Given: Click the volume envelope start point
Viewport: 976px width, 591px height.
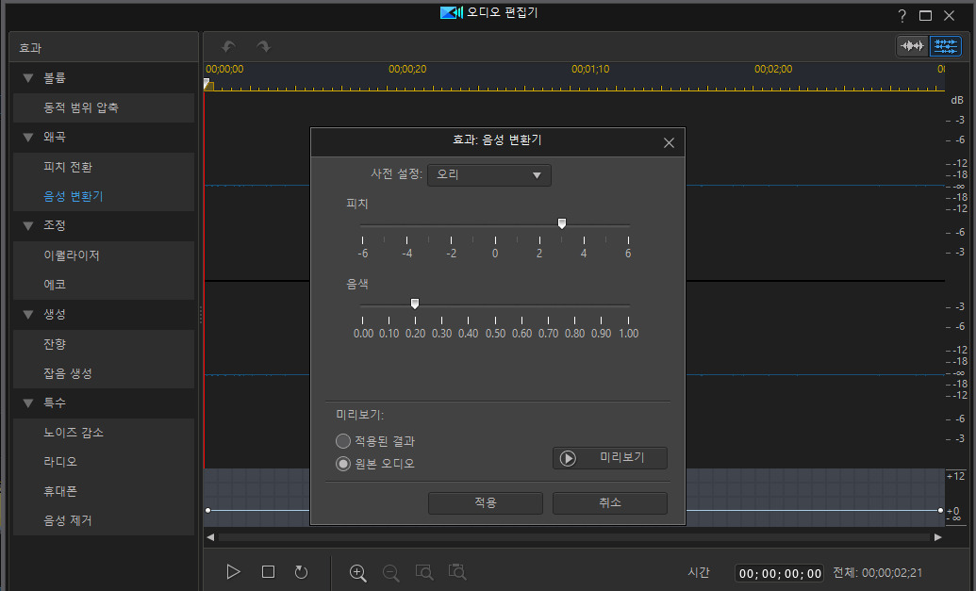Looking at the screenshot, I should point(207,510).
